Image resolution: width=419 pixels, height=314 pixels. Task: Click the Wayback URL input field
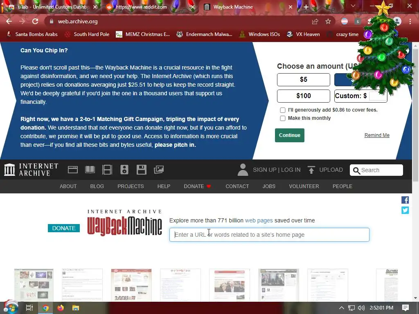pos(269,235)
